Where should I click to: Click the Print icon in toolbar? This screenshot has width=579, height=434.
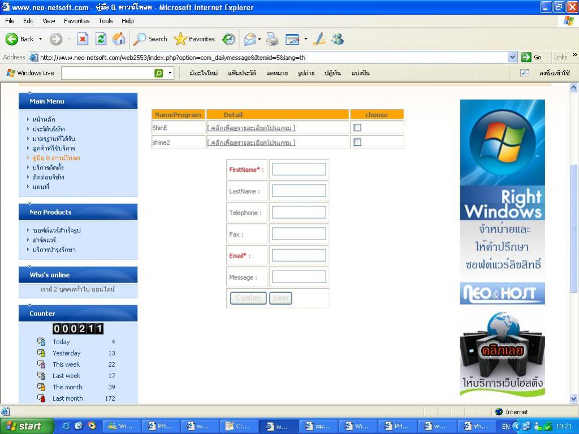pos(273,39)
